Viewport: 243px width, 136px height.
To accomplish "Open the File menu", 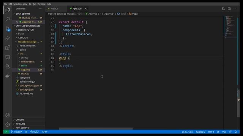I will (x=6, y=4).
